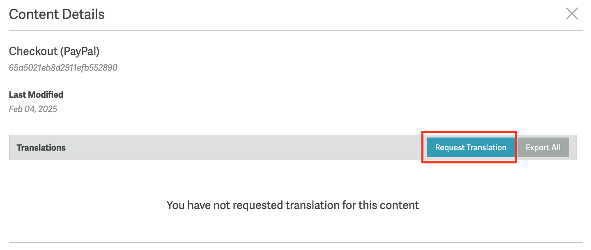The width and height of the screenshot is (591, 250).
Task: Dismiss the panel using the X icon
Action: point(572,14)
